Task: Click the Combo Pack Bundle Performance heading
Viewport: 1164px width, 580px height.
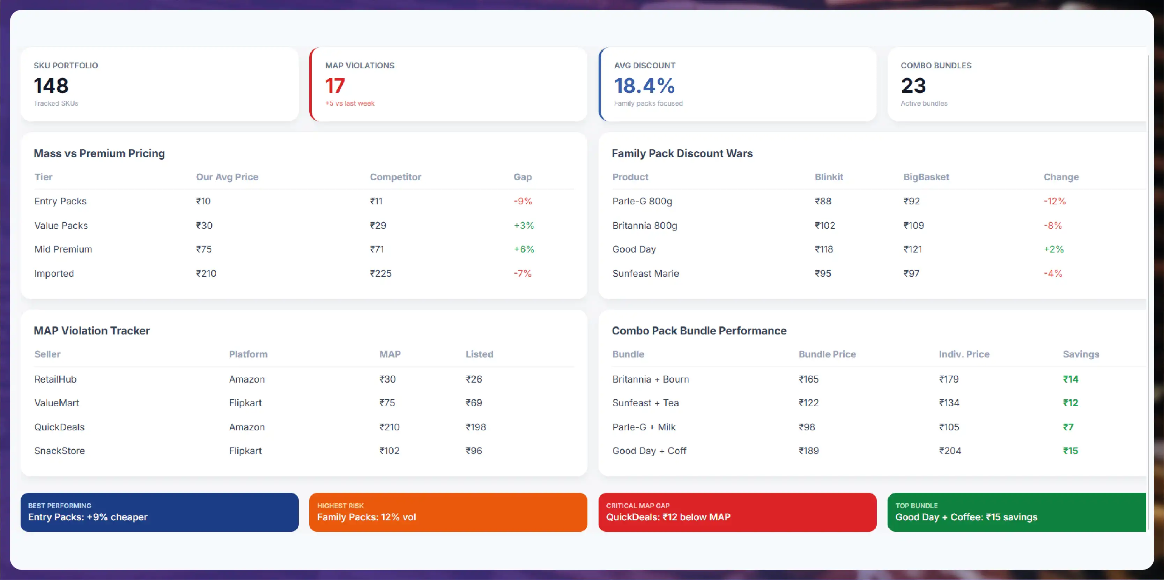Action: [x=699, y=330]
